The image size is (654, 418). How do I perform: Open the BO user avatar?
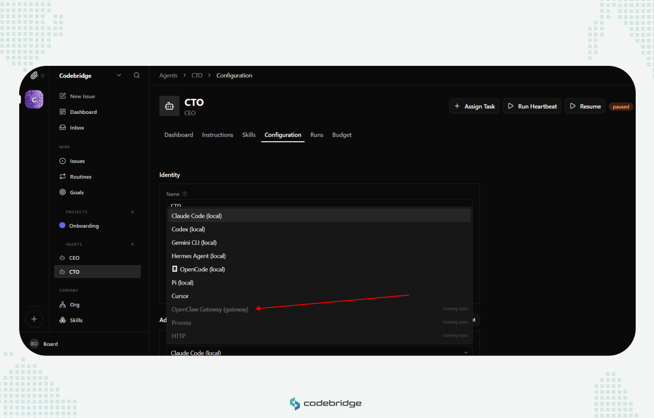pyautogui.click(x=34, y=344)
